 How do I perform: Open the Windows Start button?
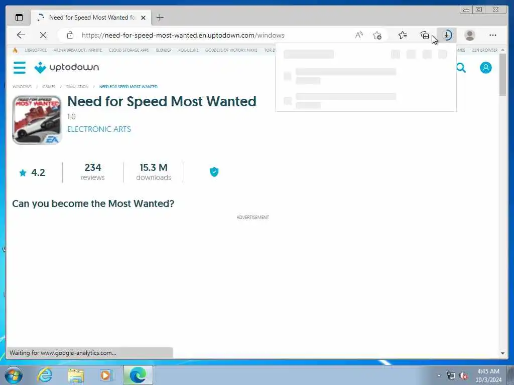(x=14, y=375)
